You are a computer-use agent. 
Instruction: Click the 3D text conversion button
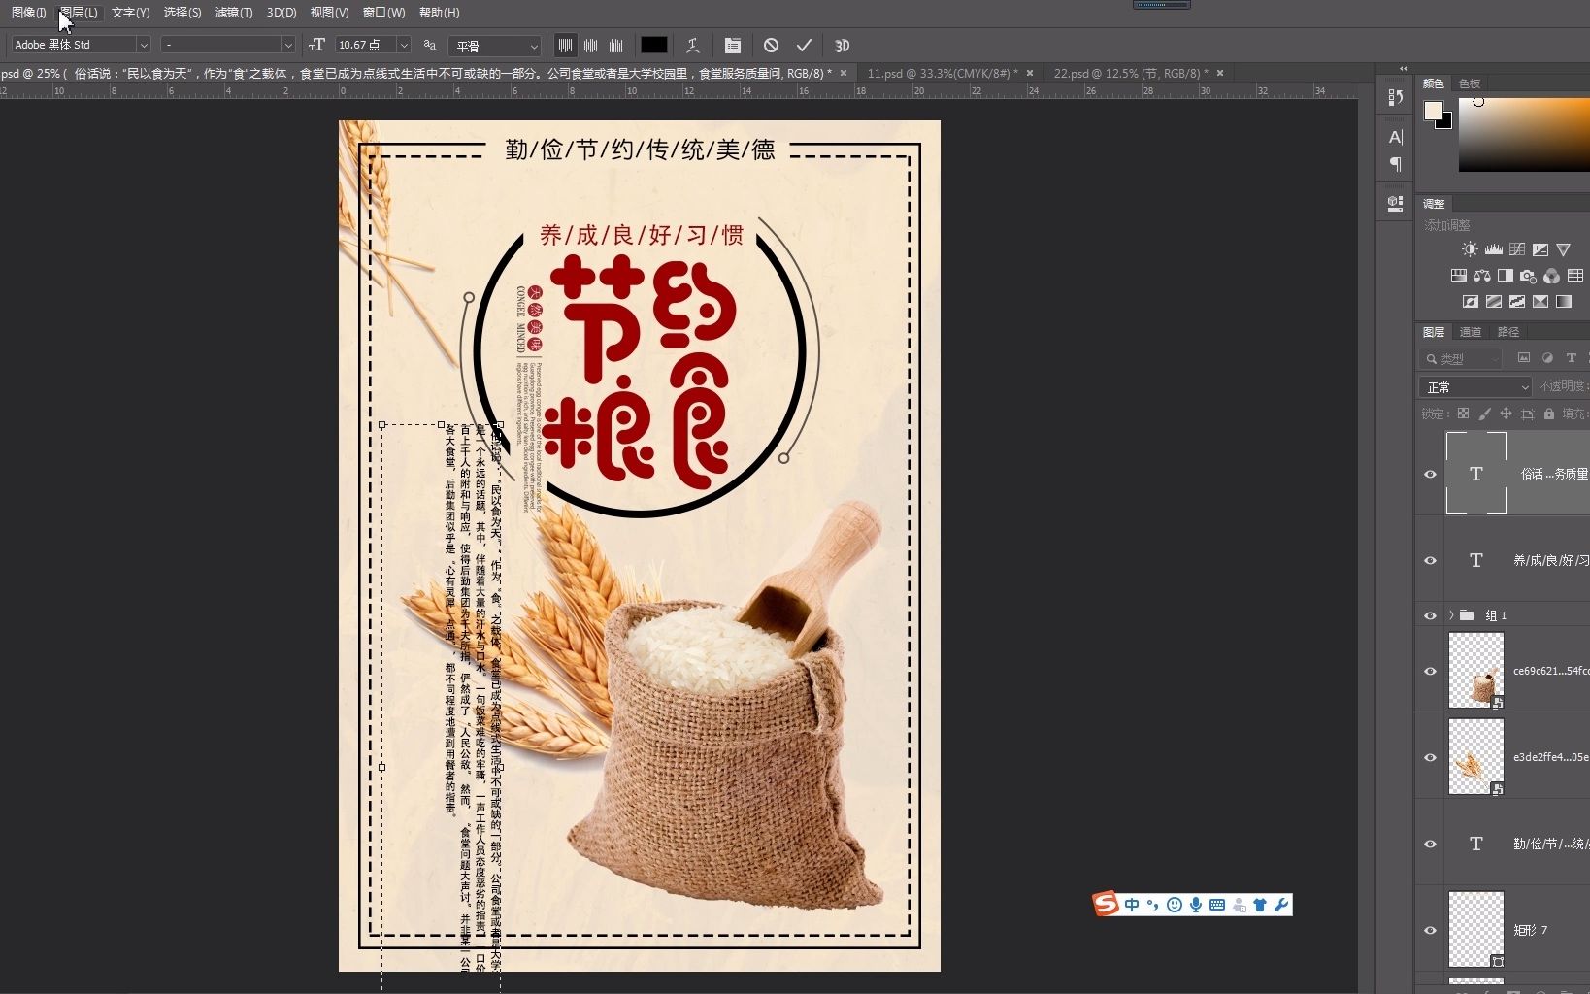[x=842, y=46]
